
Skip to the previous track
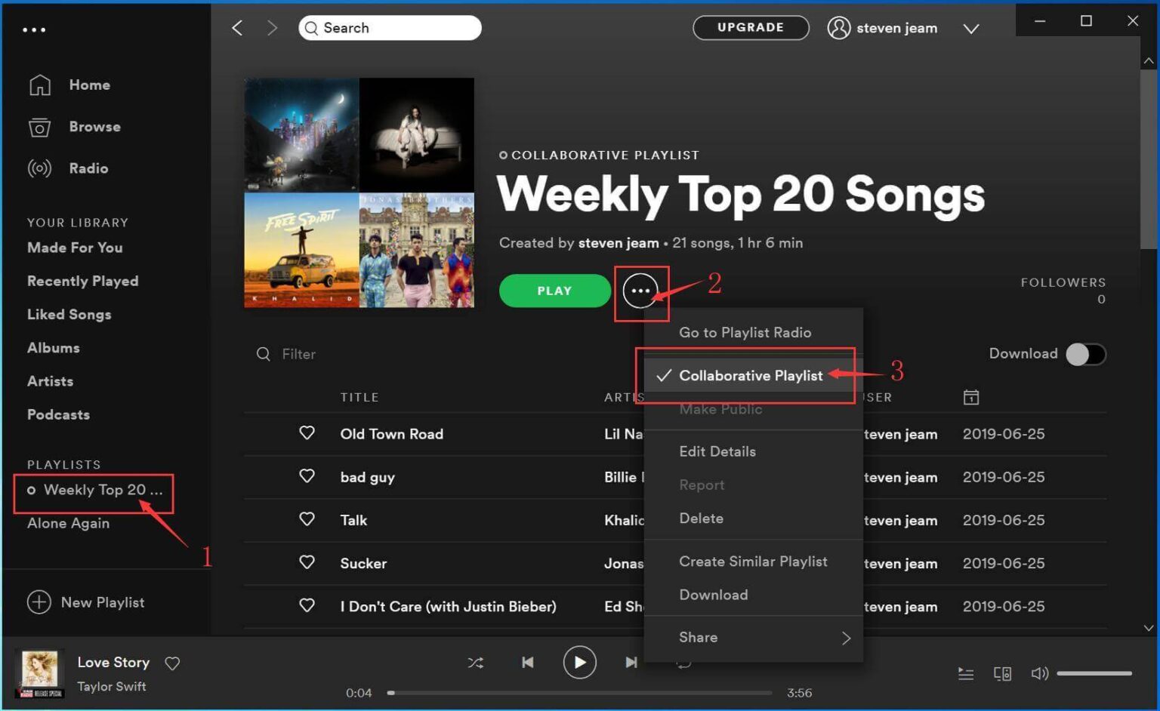click(x=527, y=663)
